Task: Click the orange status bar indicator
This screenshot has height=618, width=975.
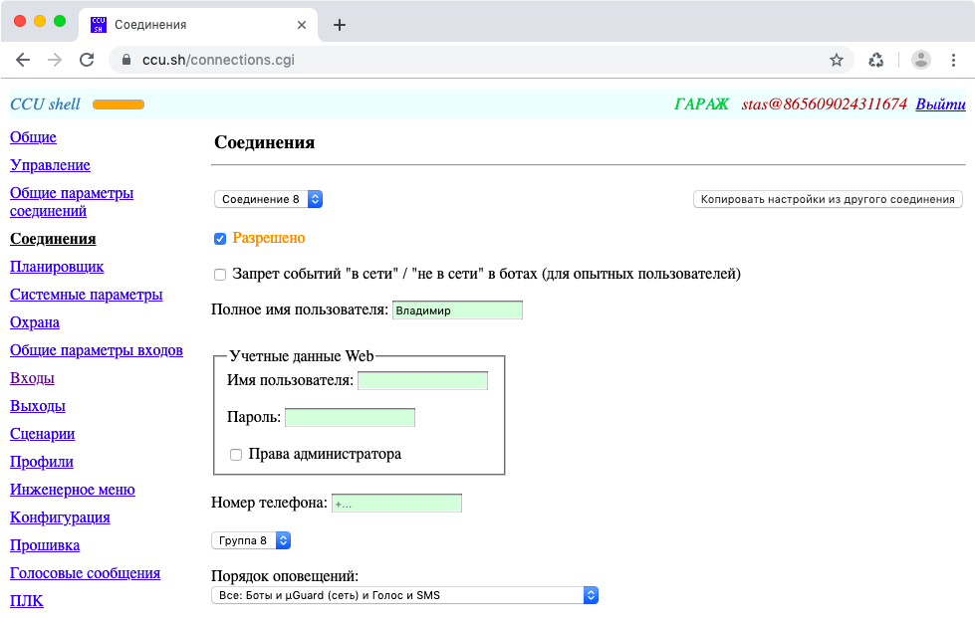Action: pos(119,104)
